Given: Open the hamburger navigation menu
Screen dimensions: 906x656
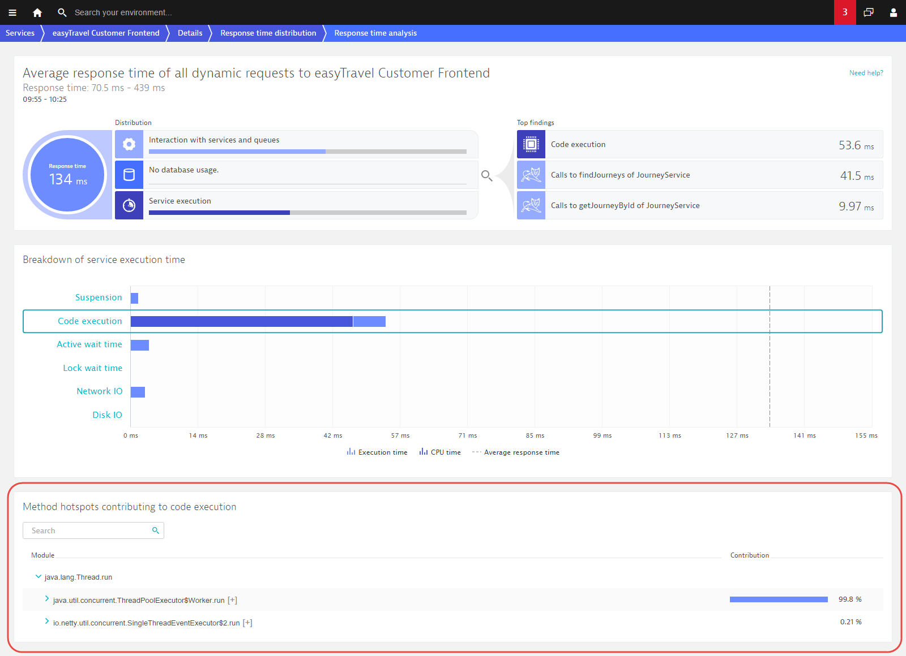Looking at the screenshot, I should pos(12,12).
